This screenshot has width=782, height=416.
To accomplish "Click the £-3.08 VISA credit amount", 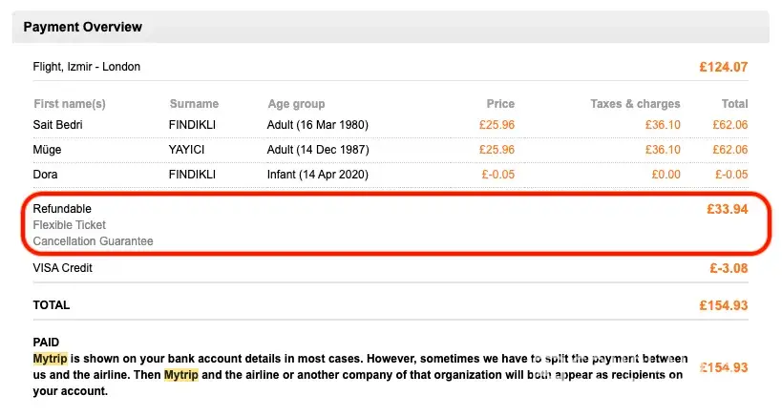I will [x=726, y=268].
